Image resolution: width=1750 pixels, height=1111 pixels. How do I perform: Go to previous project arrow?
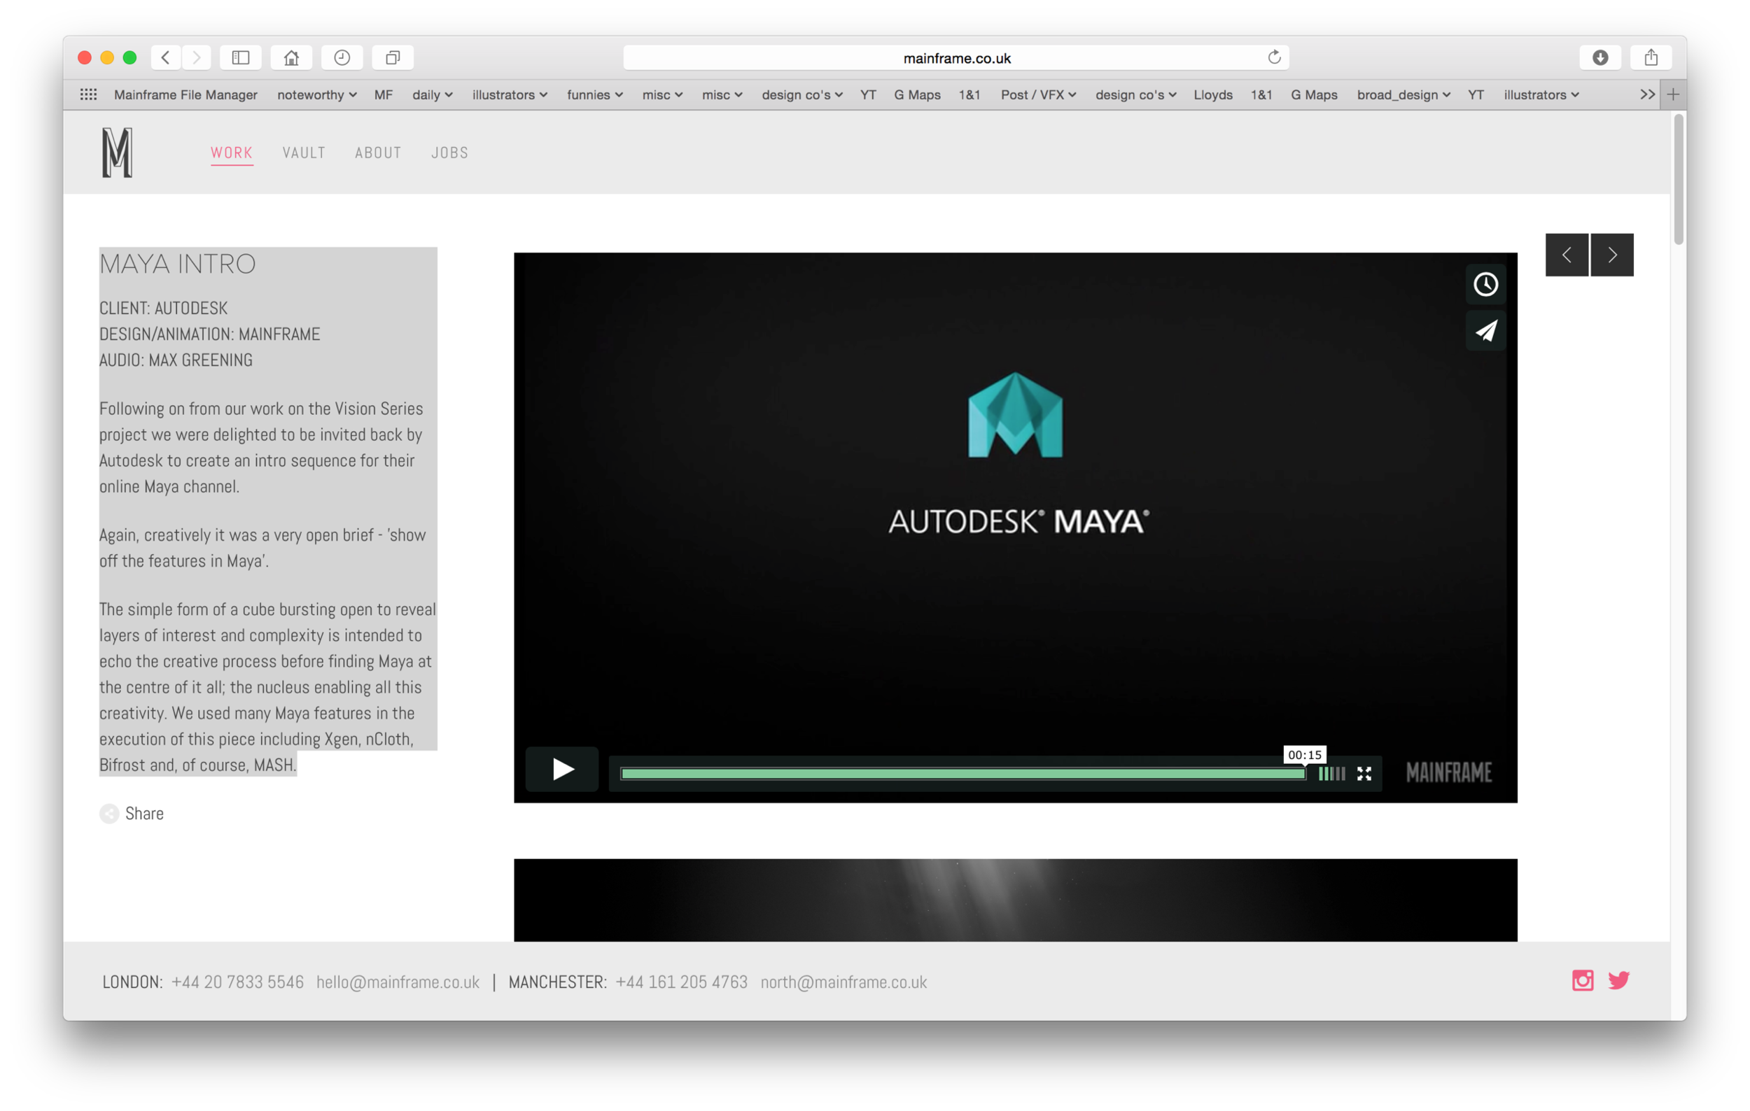point(1567,255)
